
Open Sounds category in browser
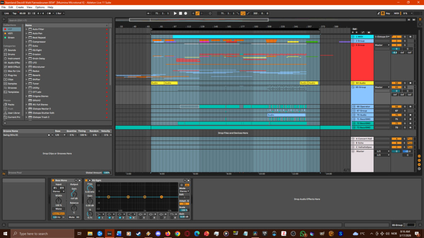coord(12,50)
